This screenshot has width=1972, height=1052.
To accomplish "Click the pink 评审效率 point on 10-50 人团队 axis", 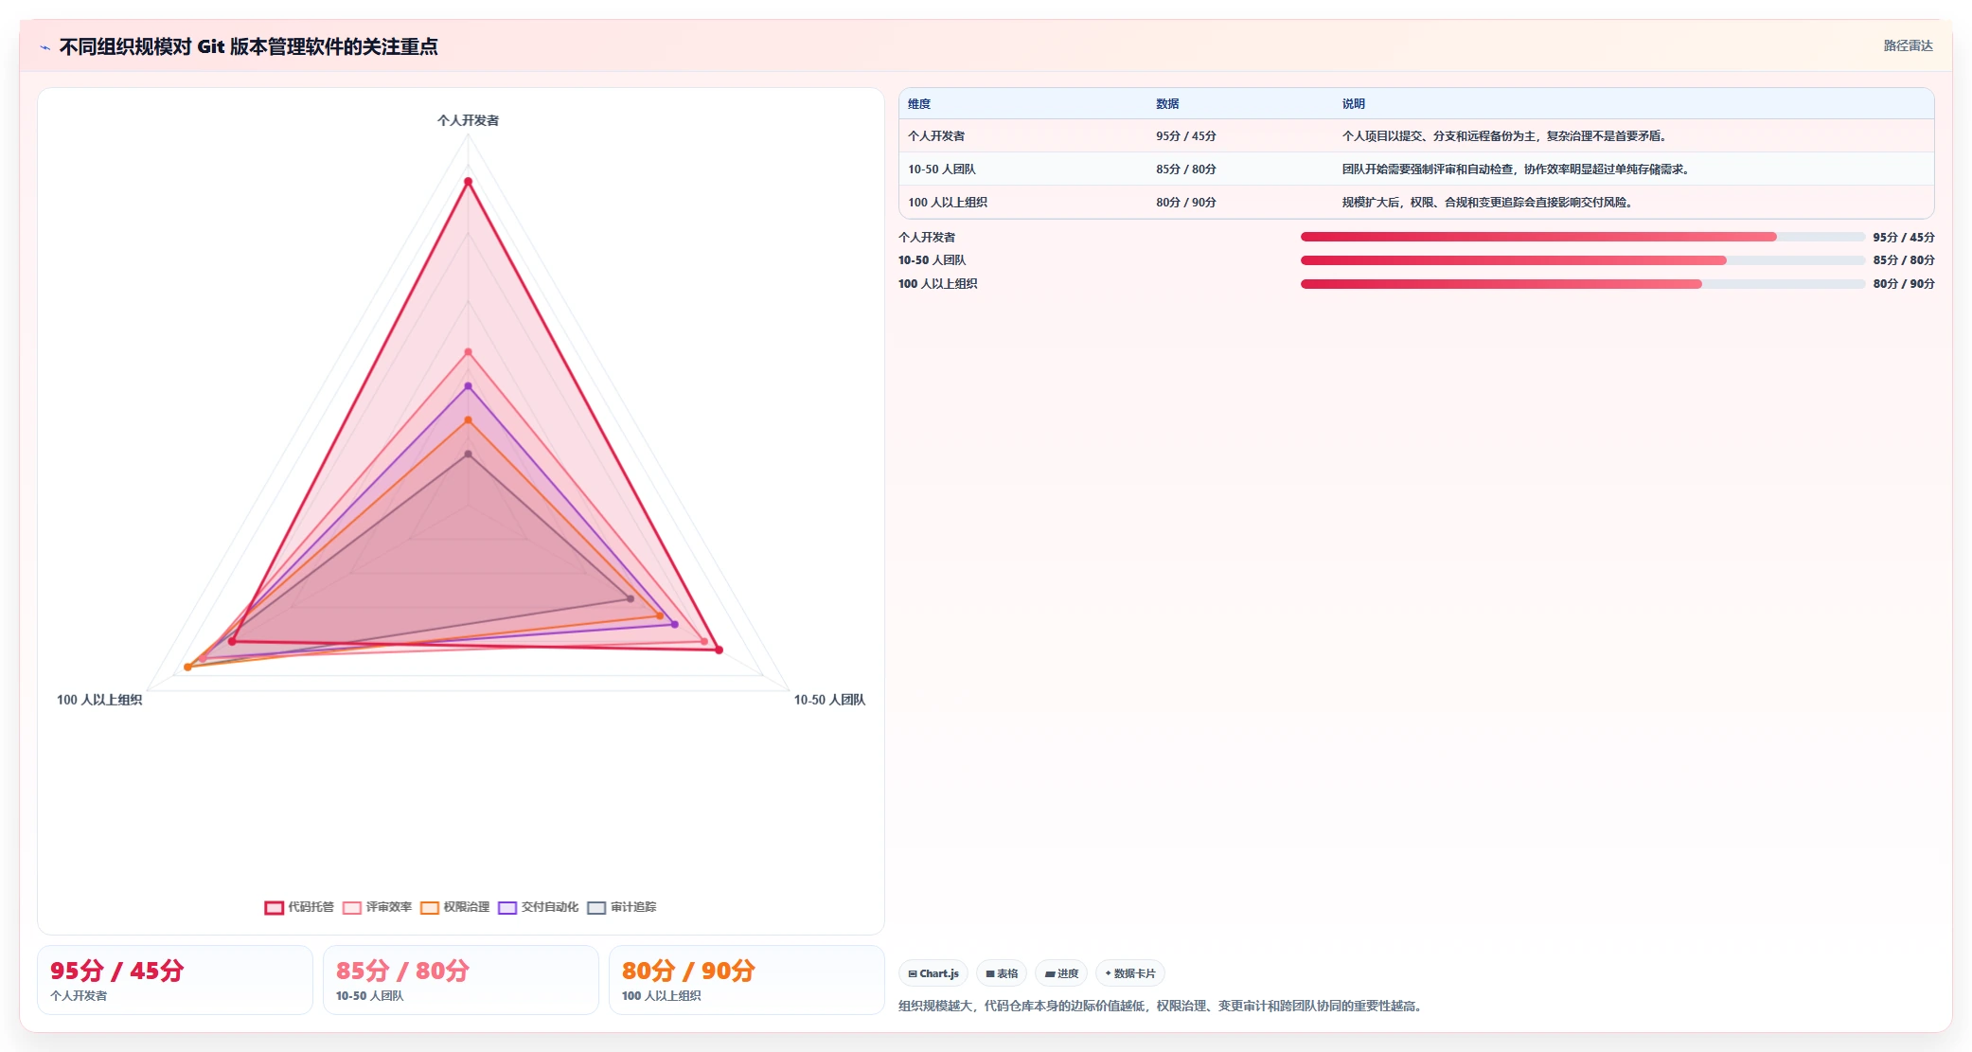I will [x=703, y=642].
